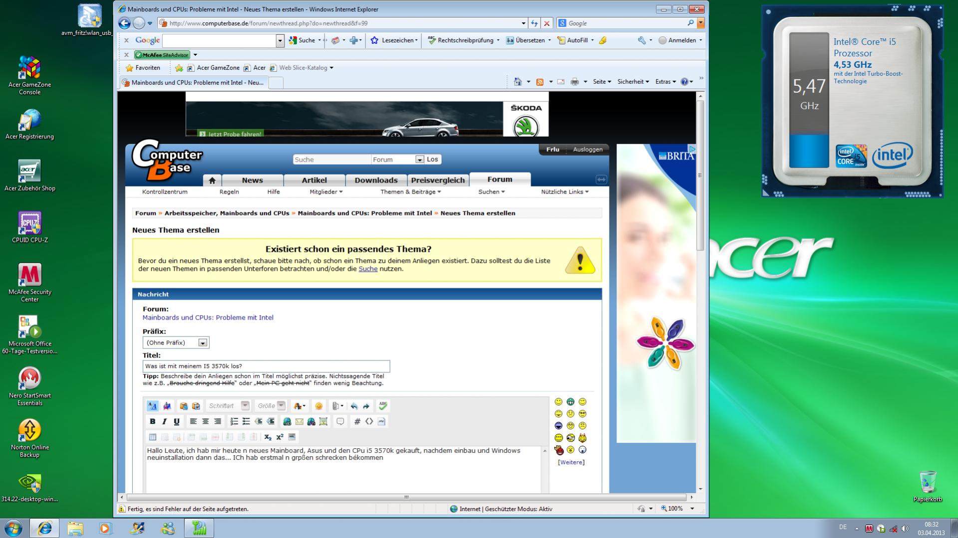Click the page zoom 100% control

pos(677,509)
